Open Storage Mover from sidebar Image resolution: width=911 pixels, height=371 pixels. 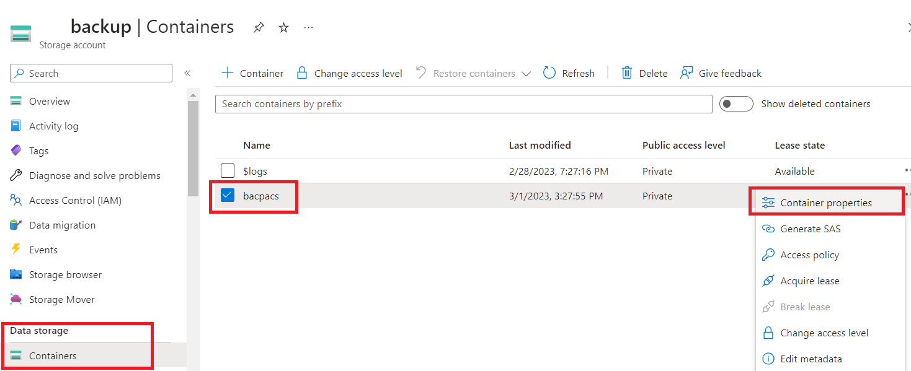60,299
